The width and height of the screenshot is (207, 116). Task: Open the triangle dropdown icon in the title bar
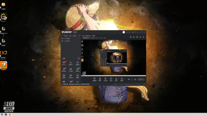tap(135, 32)
